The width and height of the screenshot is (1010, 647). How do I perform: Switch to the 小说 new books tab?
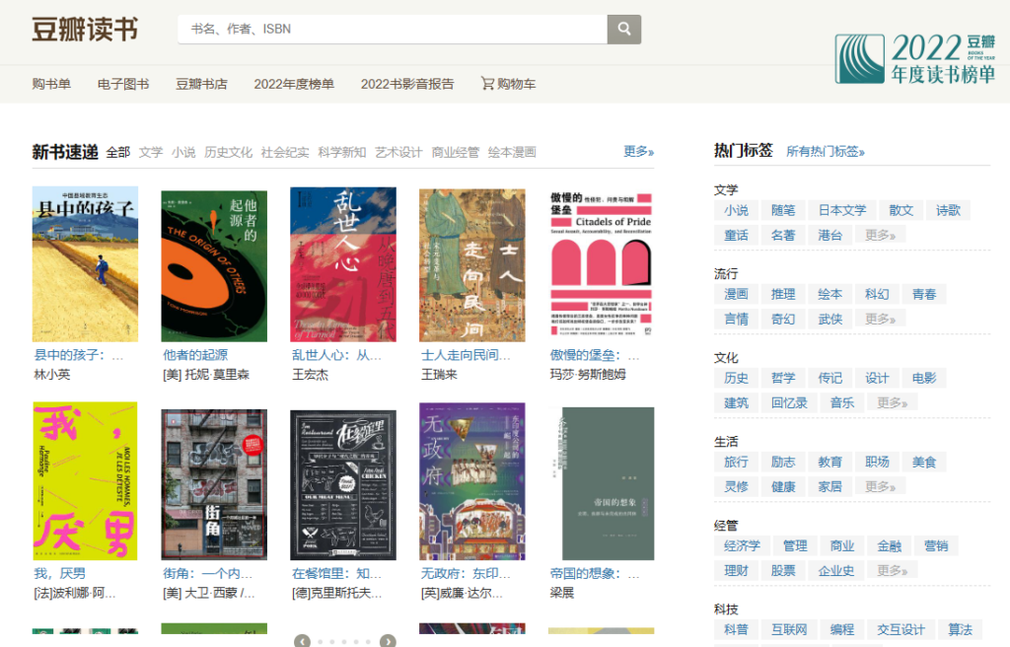(x=183, y=152)
